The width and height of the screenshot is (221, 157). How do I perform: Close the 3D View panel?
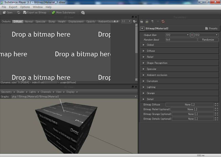136,87
